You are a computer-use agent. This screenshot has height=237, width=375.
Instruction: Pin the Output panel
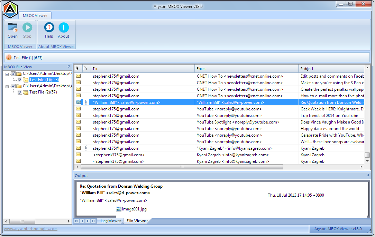(x=368, y=176)
